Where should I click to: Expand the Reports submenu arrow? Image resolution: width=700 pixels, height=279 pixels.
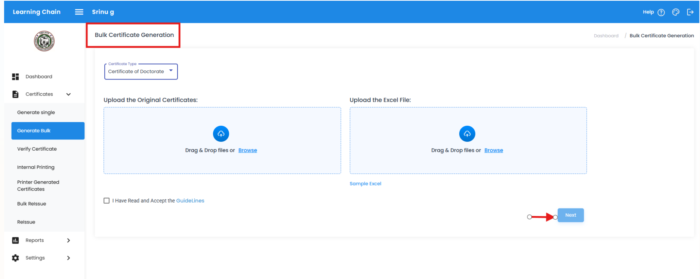(68, 241)
